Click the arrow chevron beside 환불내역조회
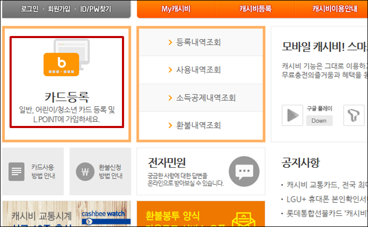This screenshot has width=368, height=227. click(170, 125)
